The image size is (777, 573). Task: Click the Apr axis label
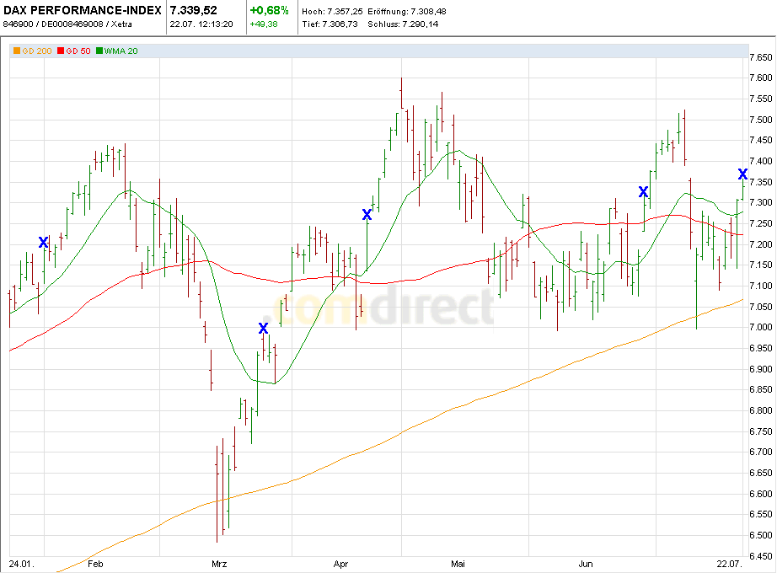click(341, 564)
